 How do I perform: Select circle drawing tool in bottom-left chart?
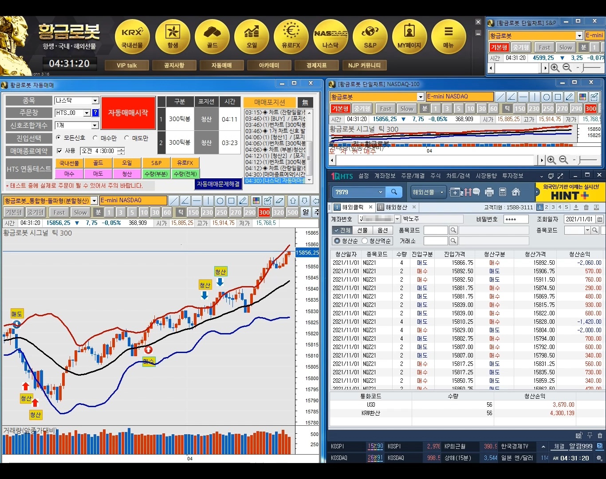[x=220, y=201]
